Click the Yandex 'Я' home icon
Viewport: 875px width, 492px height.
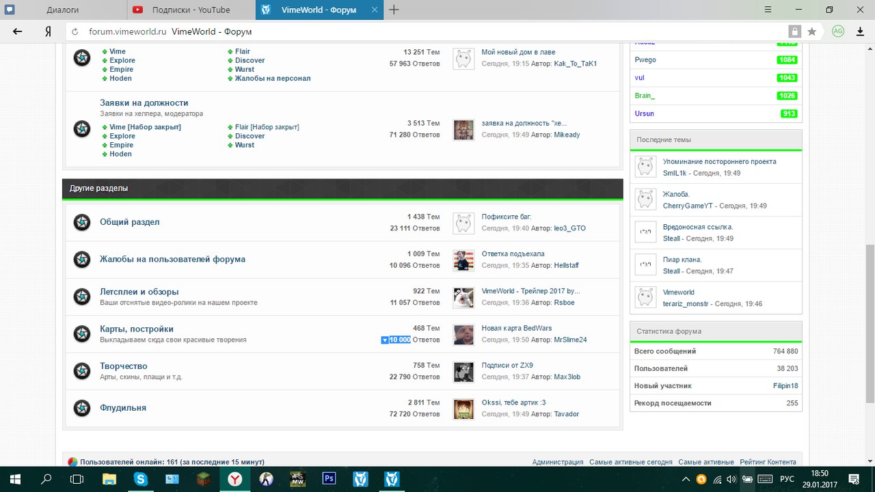coord(48,31)
